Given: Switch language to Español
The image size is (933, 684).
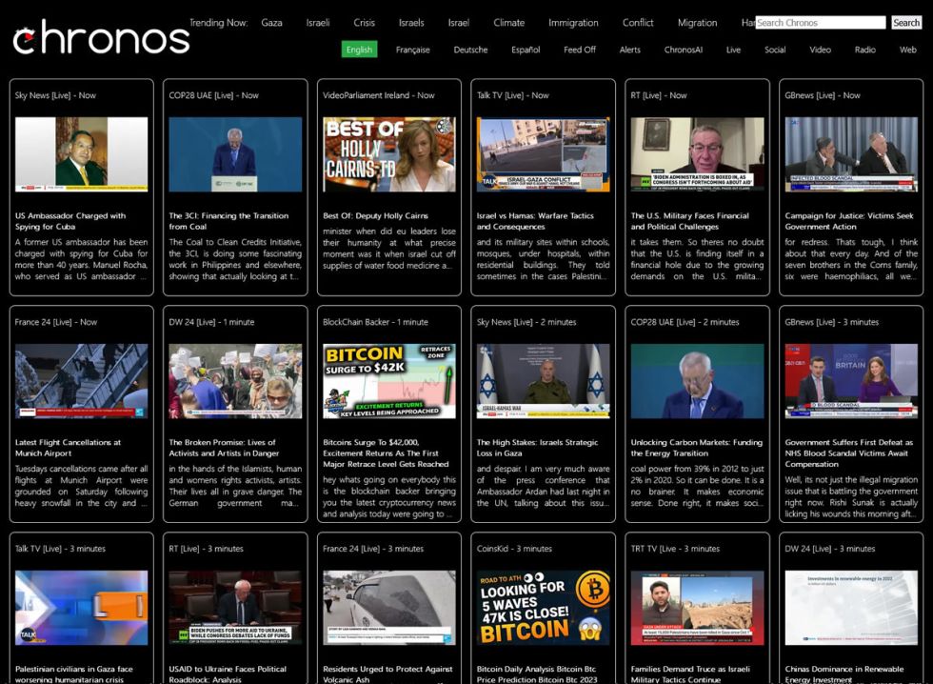Looking at the screenshot, I should coord(526,50).
